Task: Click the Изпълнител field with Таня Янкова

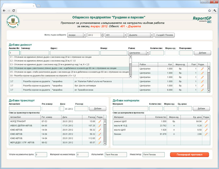Action: point(116,155)
